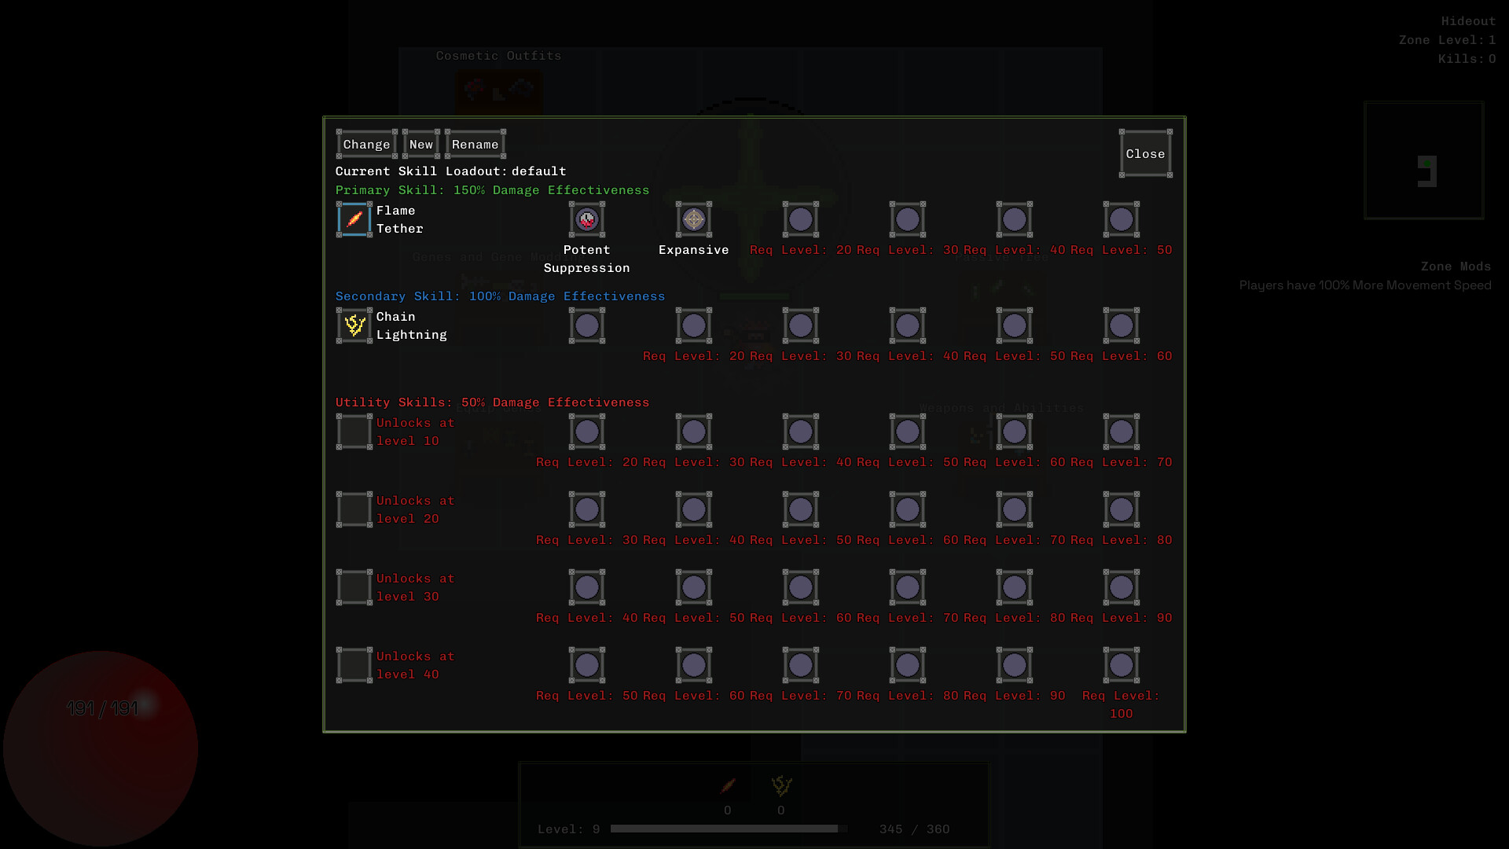The image size is (1509, 849).
Task: Select the Chain Lightning secondary skill icon
Action: 353,325
